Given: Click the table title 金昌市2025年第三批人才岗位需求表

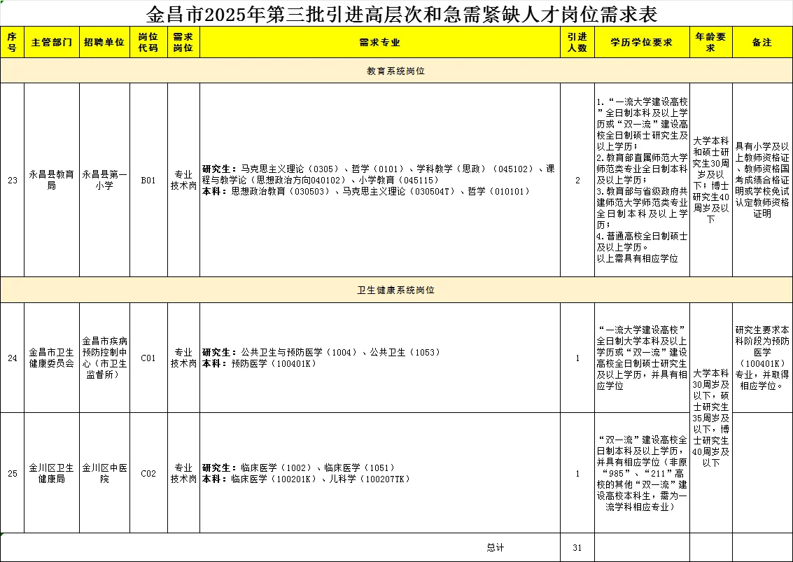Looking at the screenshot, I should coord(396,12).
